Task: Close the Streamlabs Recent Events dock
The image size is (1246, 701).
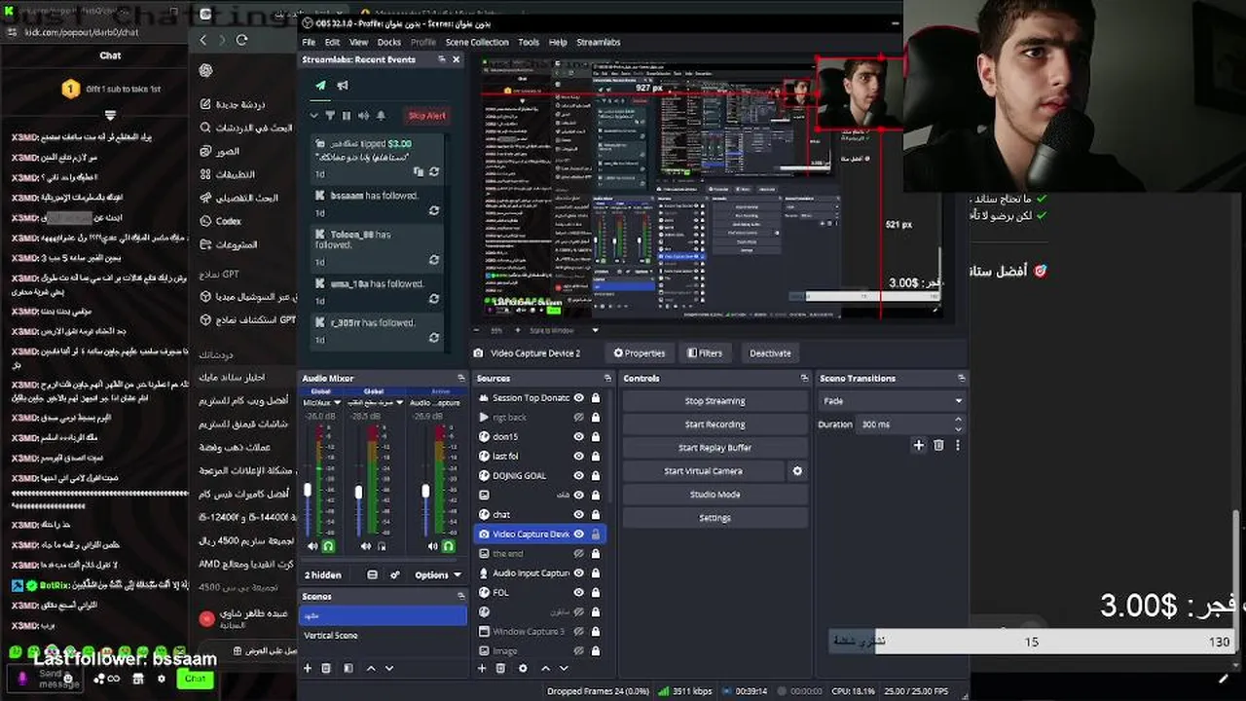Action: point(456,59)
